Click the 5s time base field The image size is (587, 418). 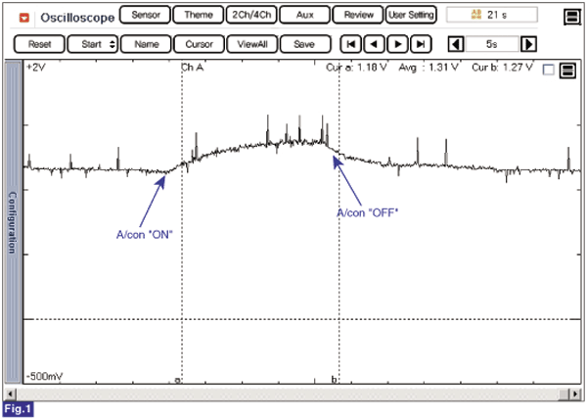click(x=491, y=45)
